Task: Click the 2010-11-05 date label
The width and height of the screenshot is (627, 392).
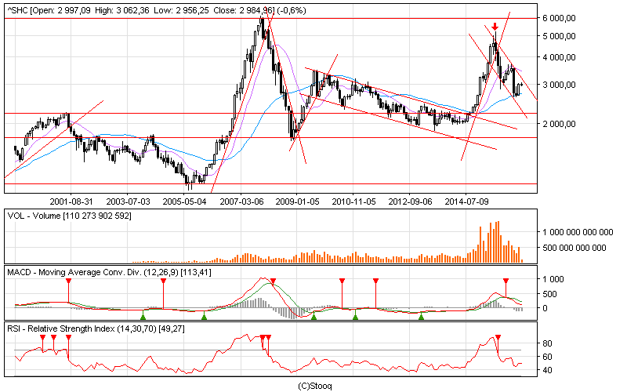Action: point(353,201)
